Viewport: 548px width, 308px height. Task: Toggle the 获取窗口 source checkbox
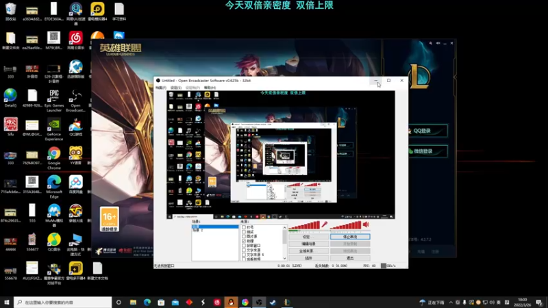coord(244,246)
